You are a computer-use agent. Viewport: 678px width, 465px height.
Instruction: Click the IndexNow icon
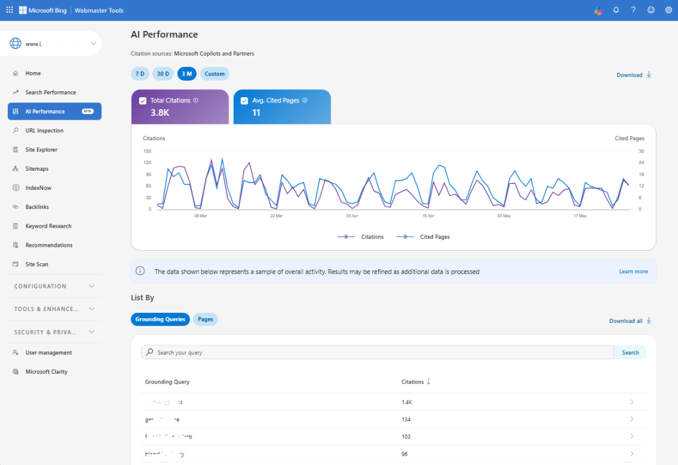[16, 188]
